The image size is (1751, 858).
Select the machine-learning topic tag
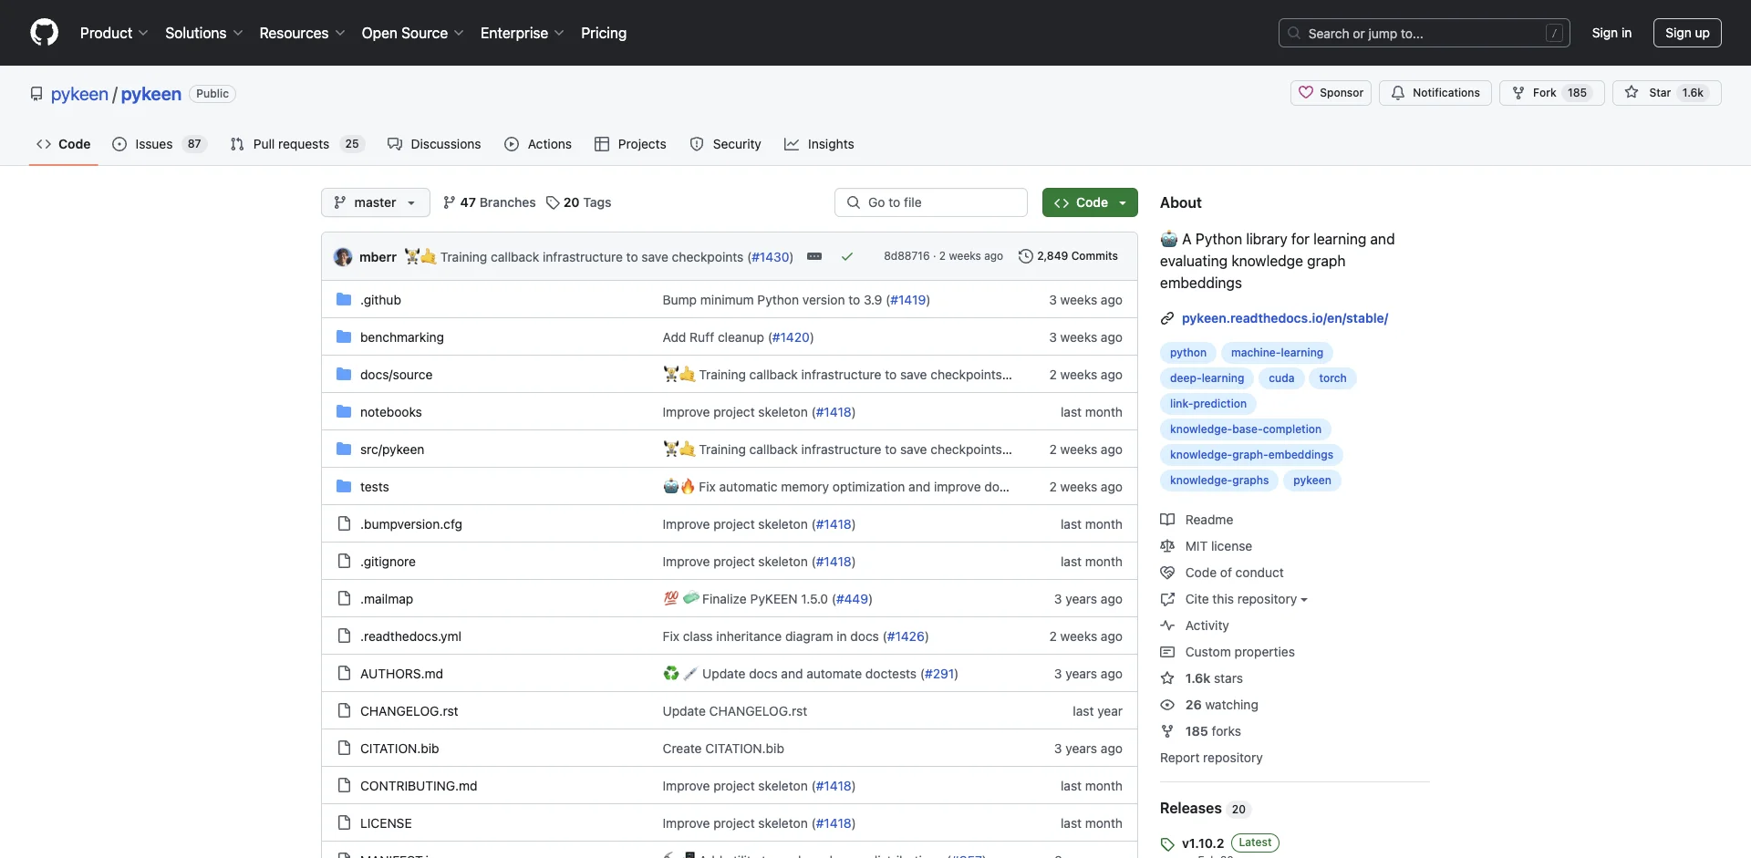(x=1277, y=353)
